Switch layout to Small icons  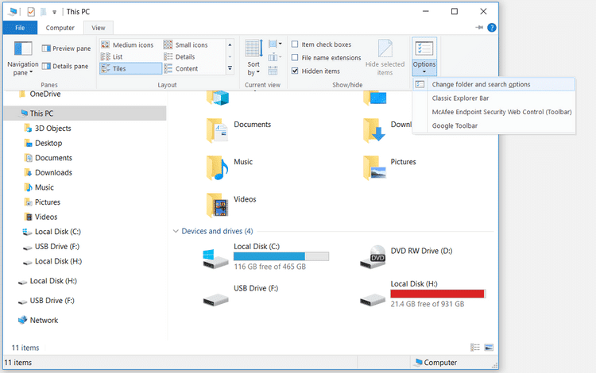[186, 44]
